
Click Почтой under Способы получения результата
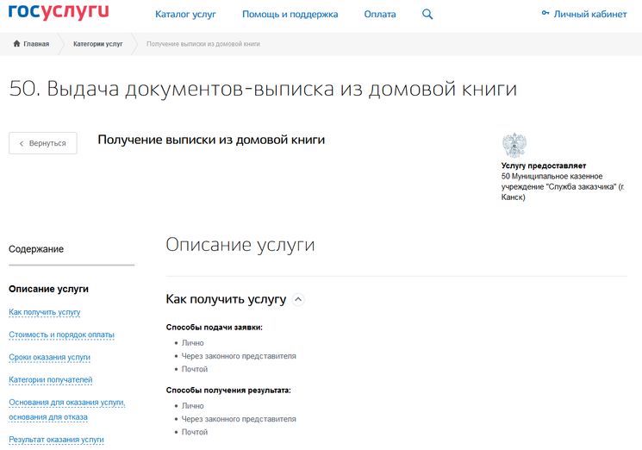pos(195,432)
